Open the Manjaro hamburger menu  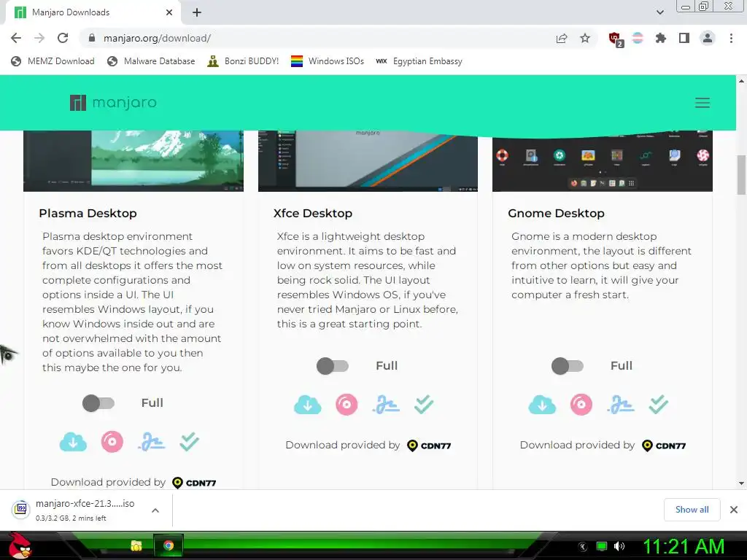tap(703, 103)
